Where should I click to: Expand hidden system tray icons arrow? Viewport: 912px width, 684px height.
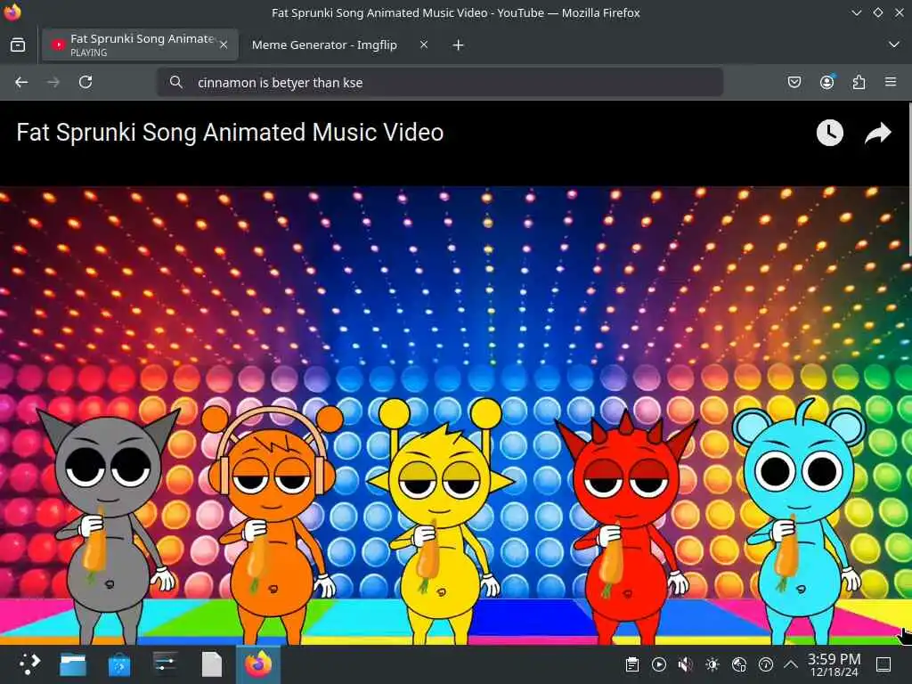(791, 664)
